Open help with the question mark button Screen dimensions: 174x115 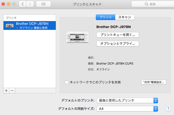pos(168,109)
